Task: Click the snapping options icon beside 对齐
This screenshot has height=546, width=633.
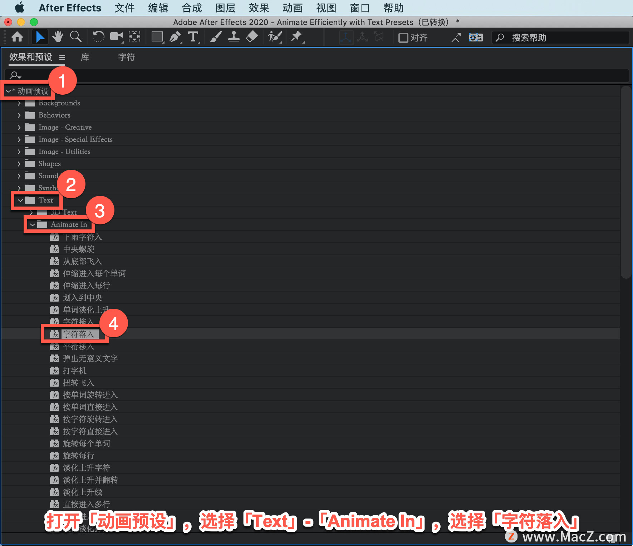Action: click(456, 38)
